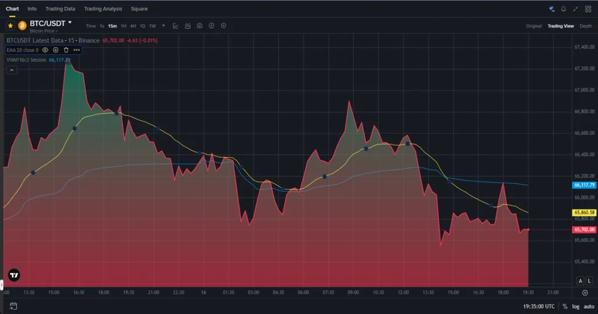
Task: Toggle log scale with L button
Action: tap(589, 281)
